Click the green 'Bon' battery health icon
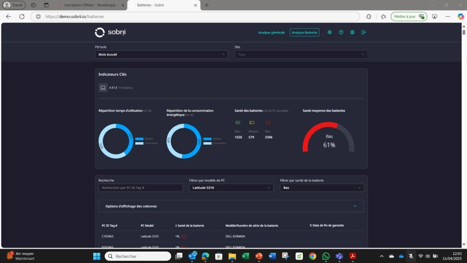Image resolution: width=467 pixels, height=263 pixels. [238, 123]
